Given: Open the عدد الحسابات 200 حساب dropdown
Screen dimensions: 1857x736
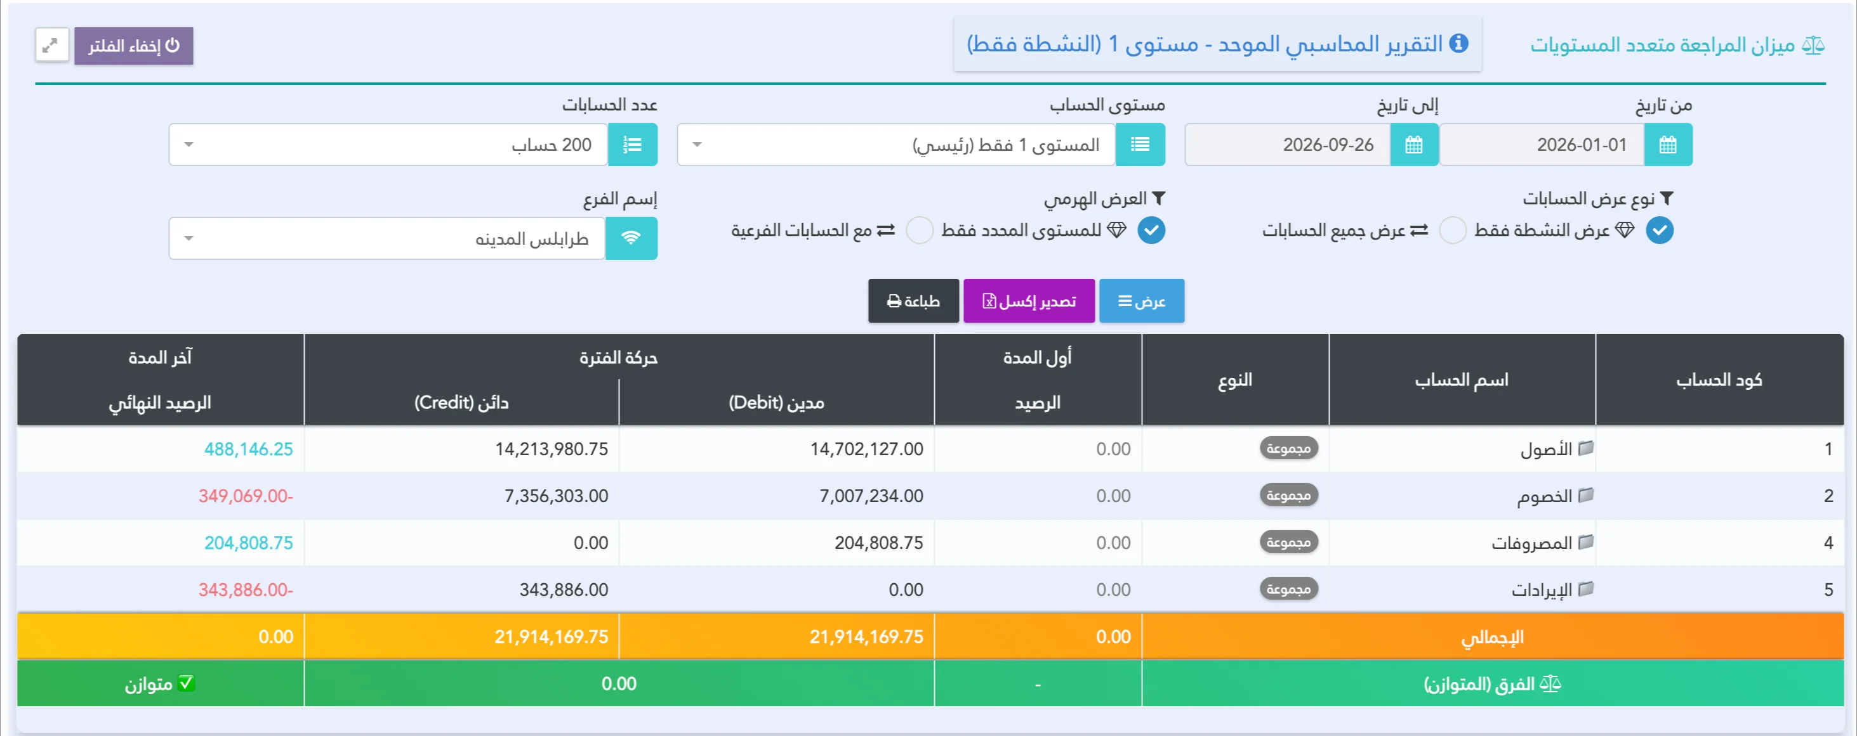Looking at the screenshot, I should point(388,145).
